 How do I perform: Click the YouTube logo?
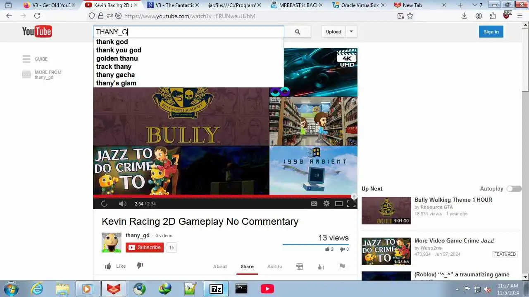tap(37, 31)
